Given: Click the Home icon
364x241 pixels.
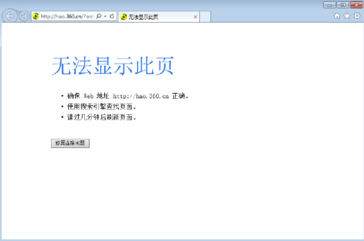Looking at the screenshot, I should pos(337,16).
